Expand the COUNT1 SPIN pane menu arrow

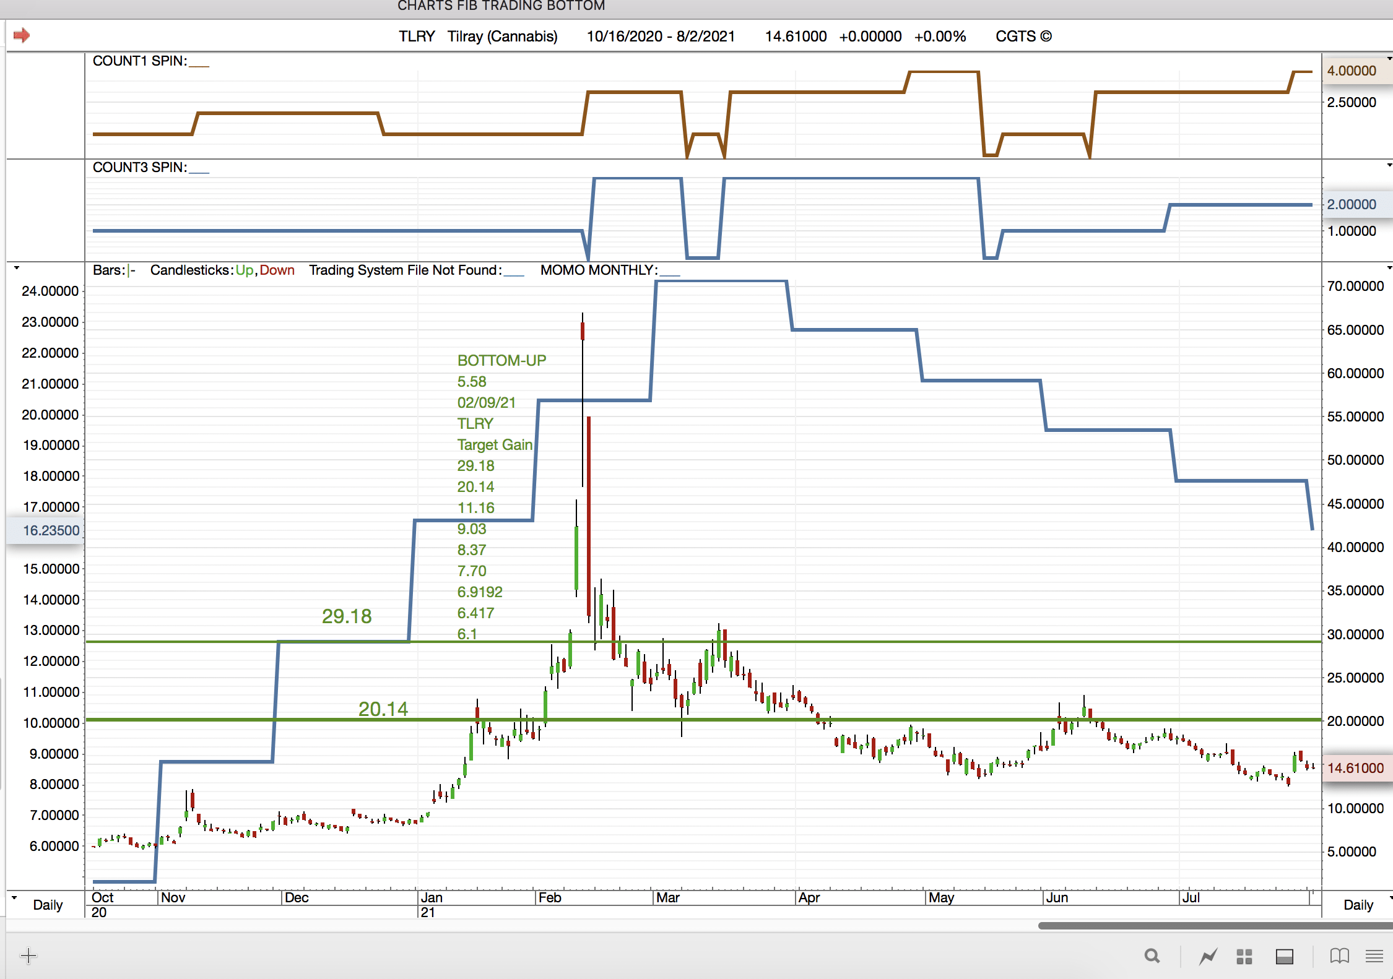tap(1389, 59)
